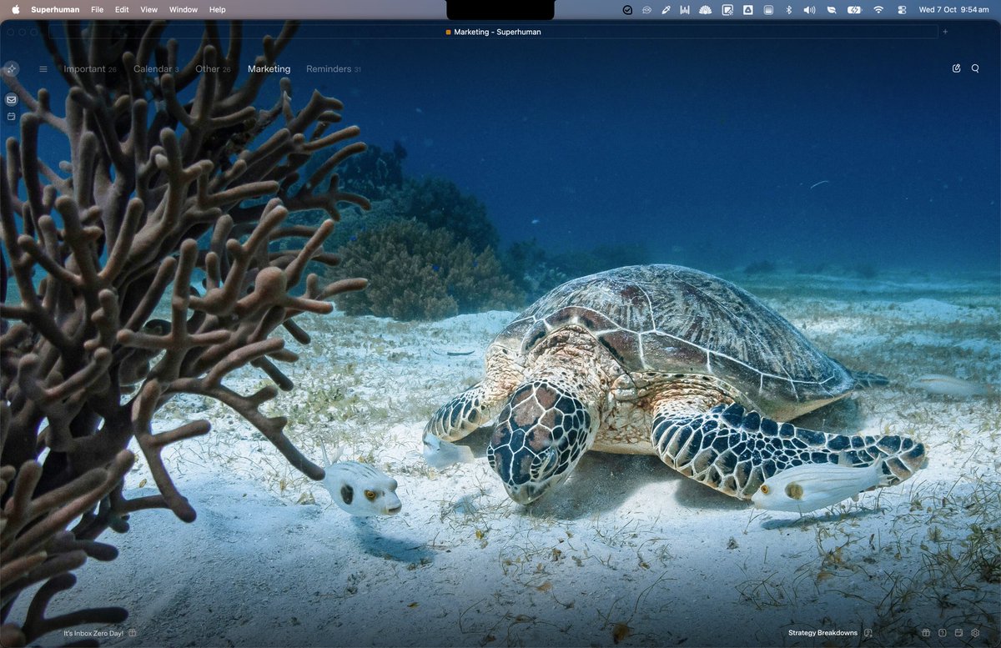
Task: Open the sound volume menu bar icon
Action: [x=809, y=10]
